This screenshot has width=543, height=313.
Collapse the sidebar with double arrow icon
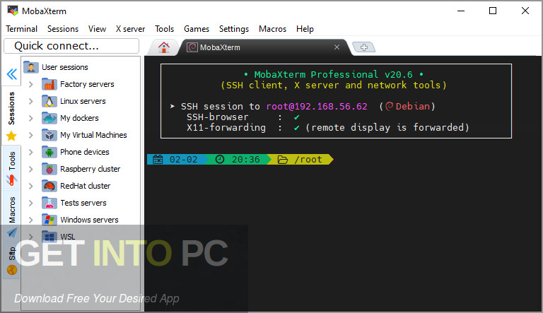click(12, 73)
